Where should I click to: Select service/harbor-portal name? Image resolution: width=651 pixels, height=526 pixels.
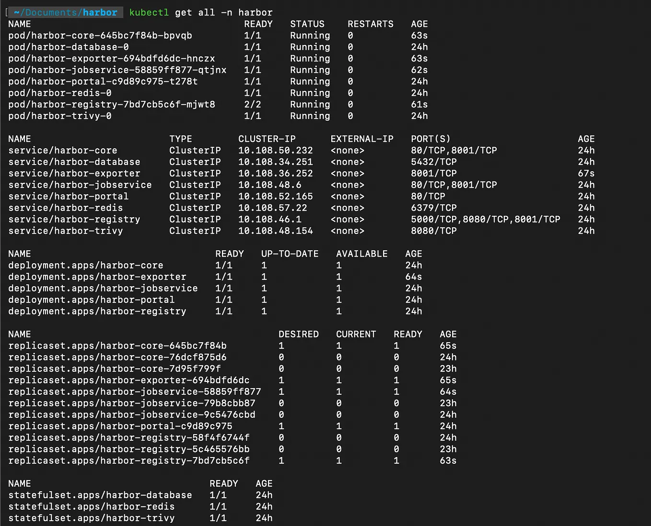69,196
